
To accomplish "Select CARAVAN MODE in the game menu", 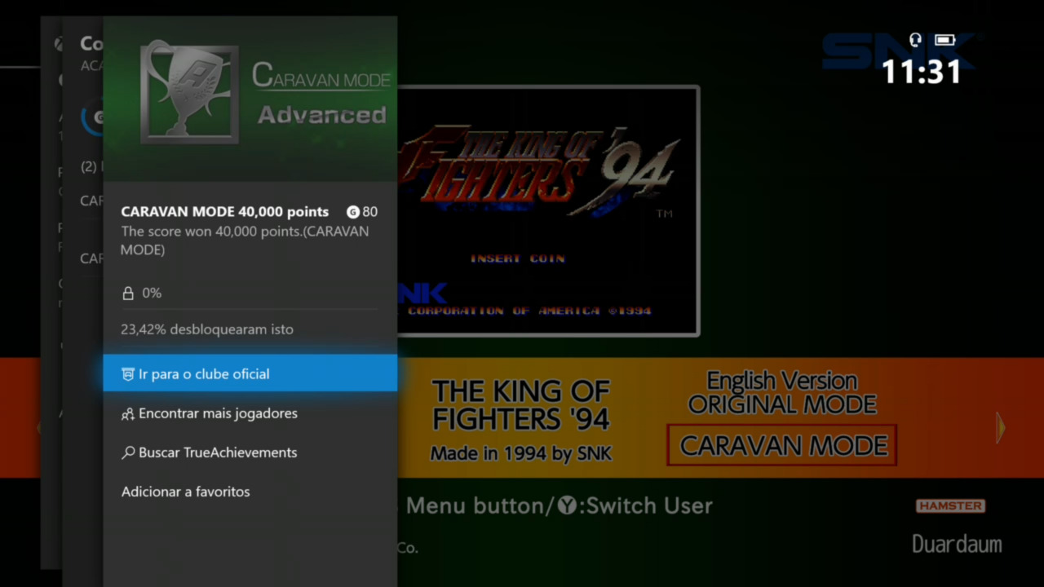I will pos(783,445).
